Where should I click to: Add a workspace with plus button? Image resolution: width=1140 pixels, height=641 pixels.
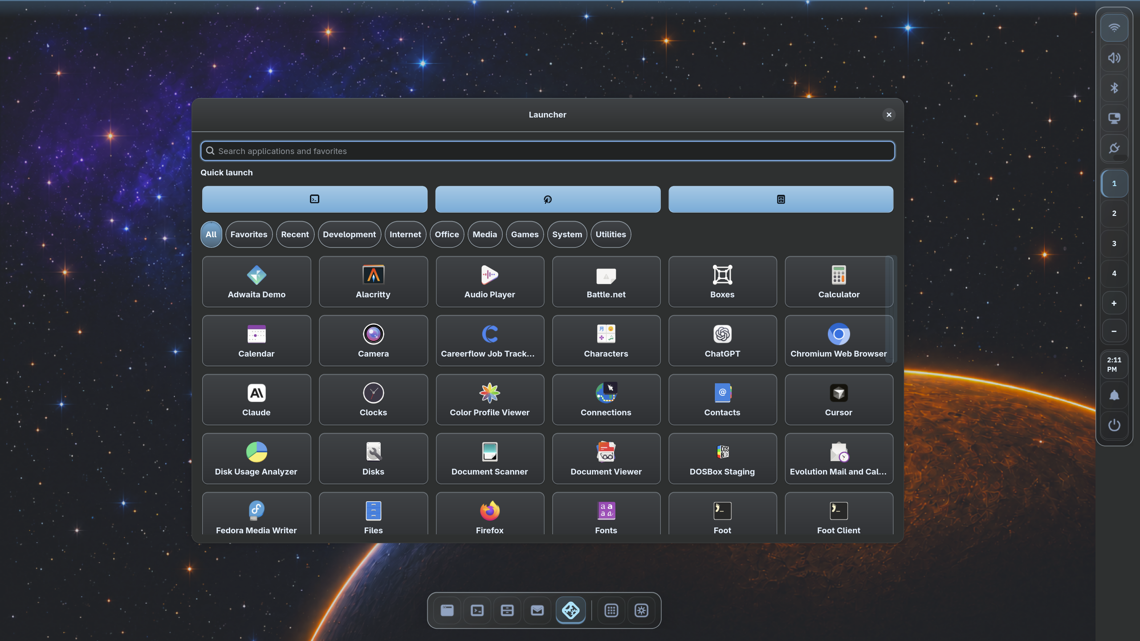[x=1114, y=304]
